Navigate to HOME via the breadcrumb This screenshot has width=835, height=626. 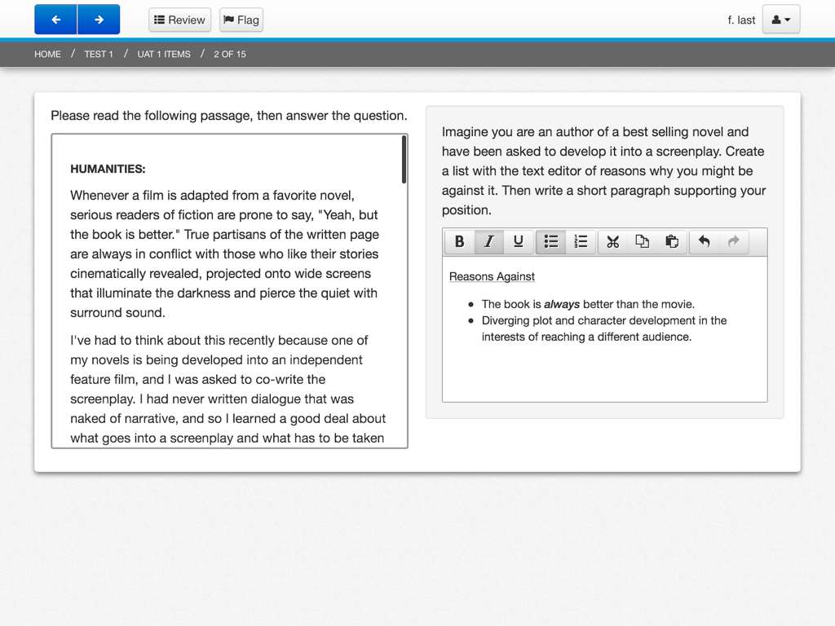(x=47, y=54)
